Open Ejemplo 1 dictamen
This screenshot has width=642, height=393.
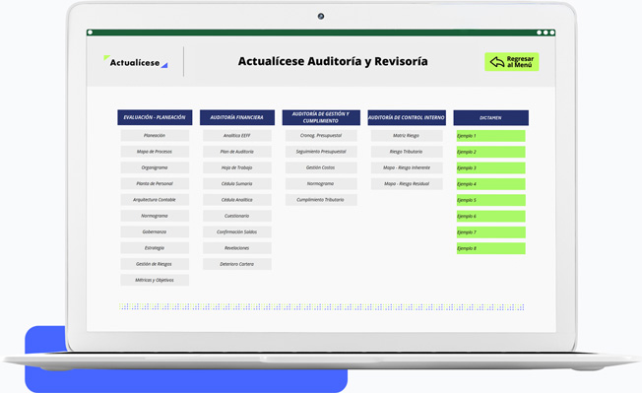pos(491,136)
